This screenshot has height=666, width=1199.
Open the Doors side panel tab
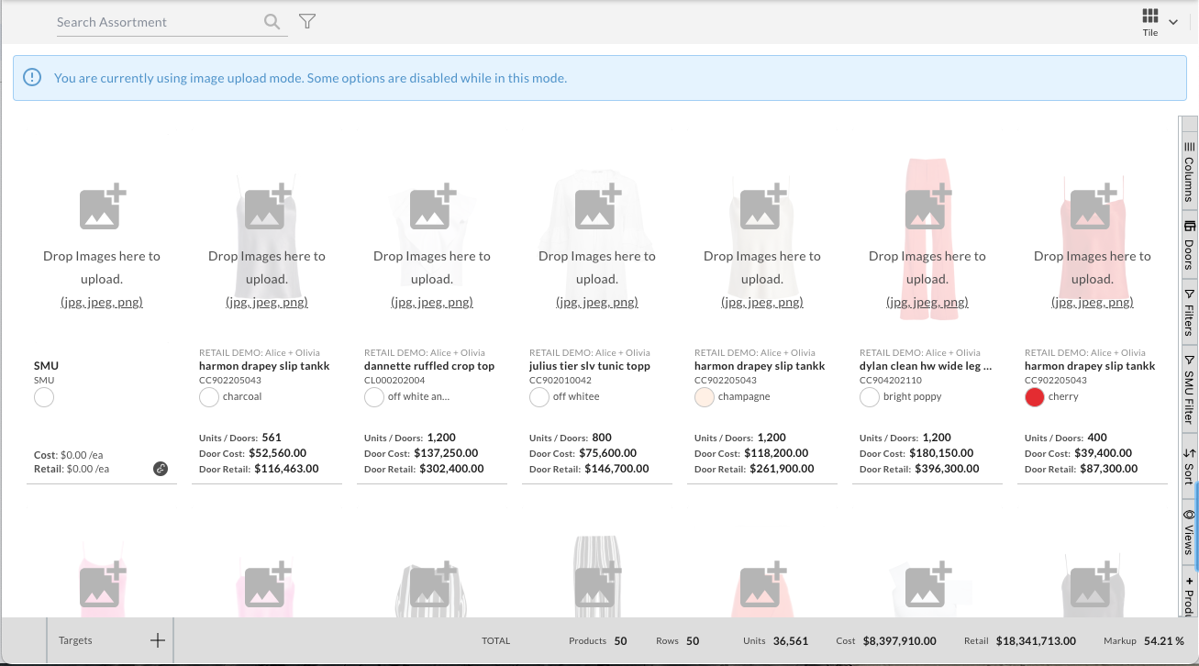[1189, 246]
